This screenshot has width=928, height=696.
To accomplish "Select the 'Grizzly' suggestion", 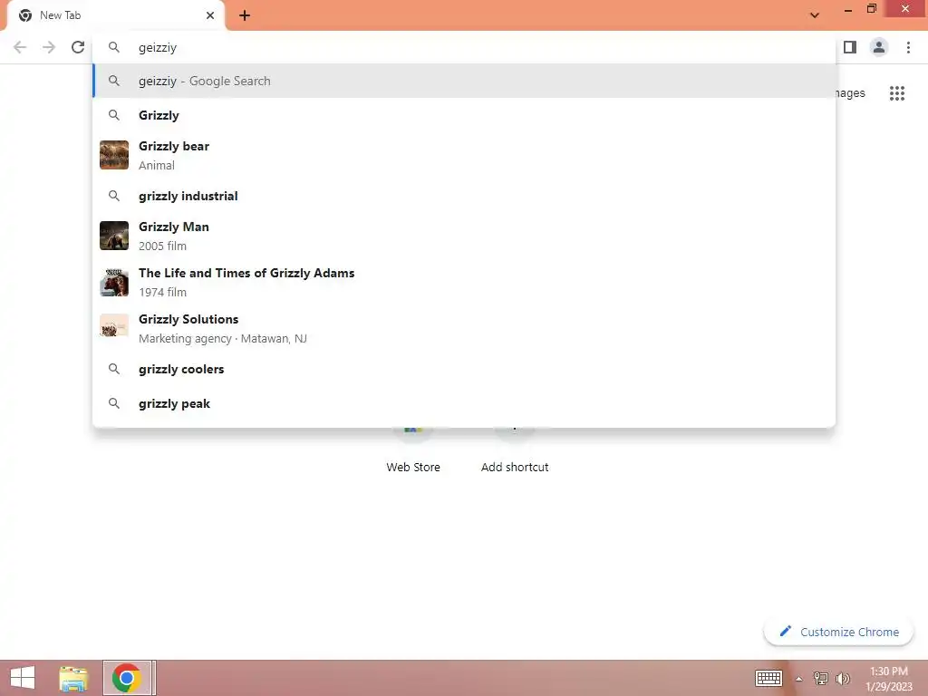I will 465,115.
